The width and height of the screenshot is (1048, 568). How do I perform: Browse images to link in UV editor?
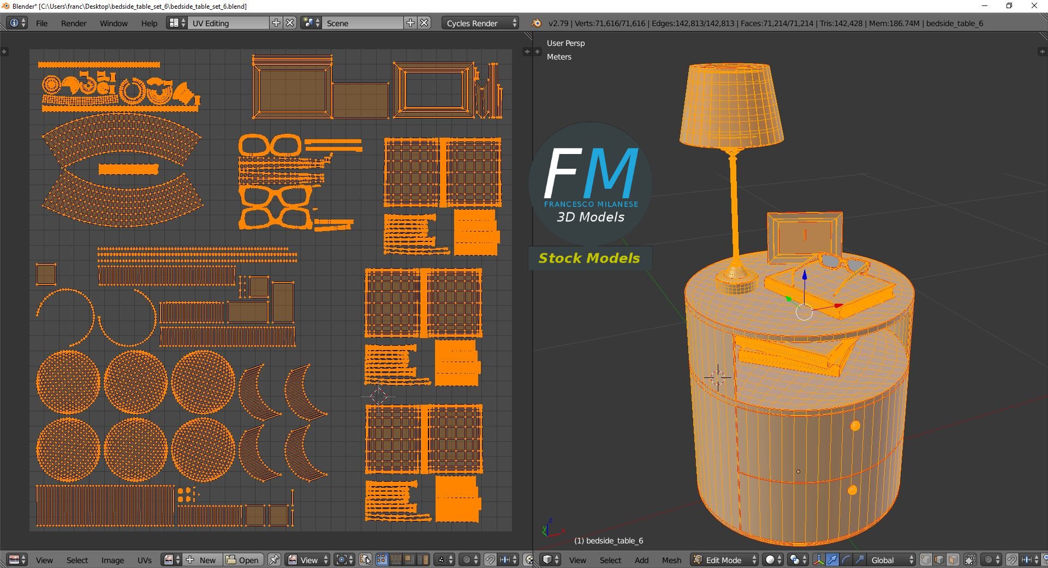pos(172,560)
